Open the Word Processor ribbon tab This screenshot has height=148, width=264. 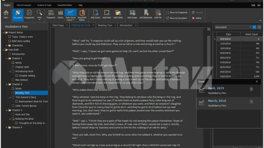coord(24,5)
